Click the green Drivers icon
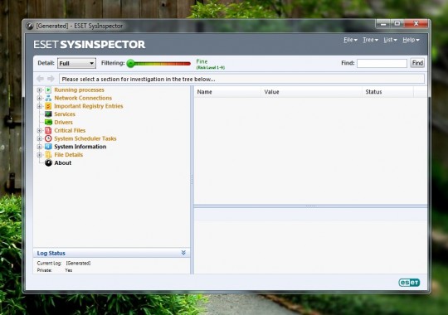This screenshot has width=448, height=315. [48, 122]
